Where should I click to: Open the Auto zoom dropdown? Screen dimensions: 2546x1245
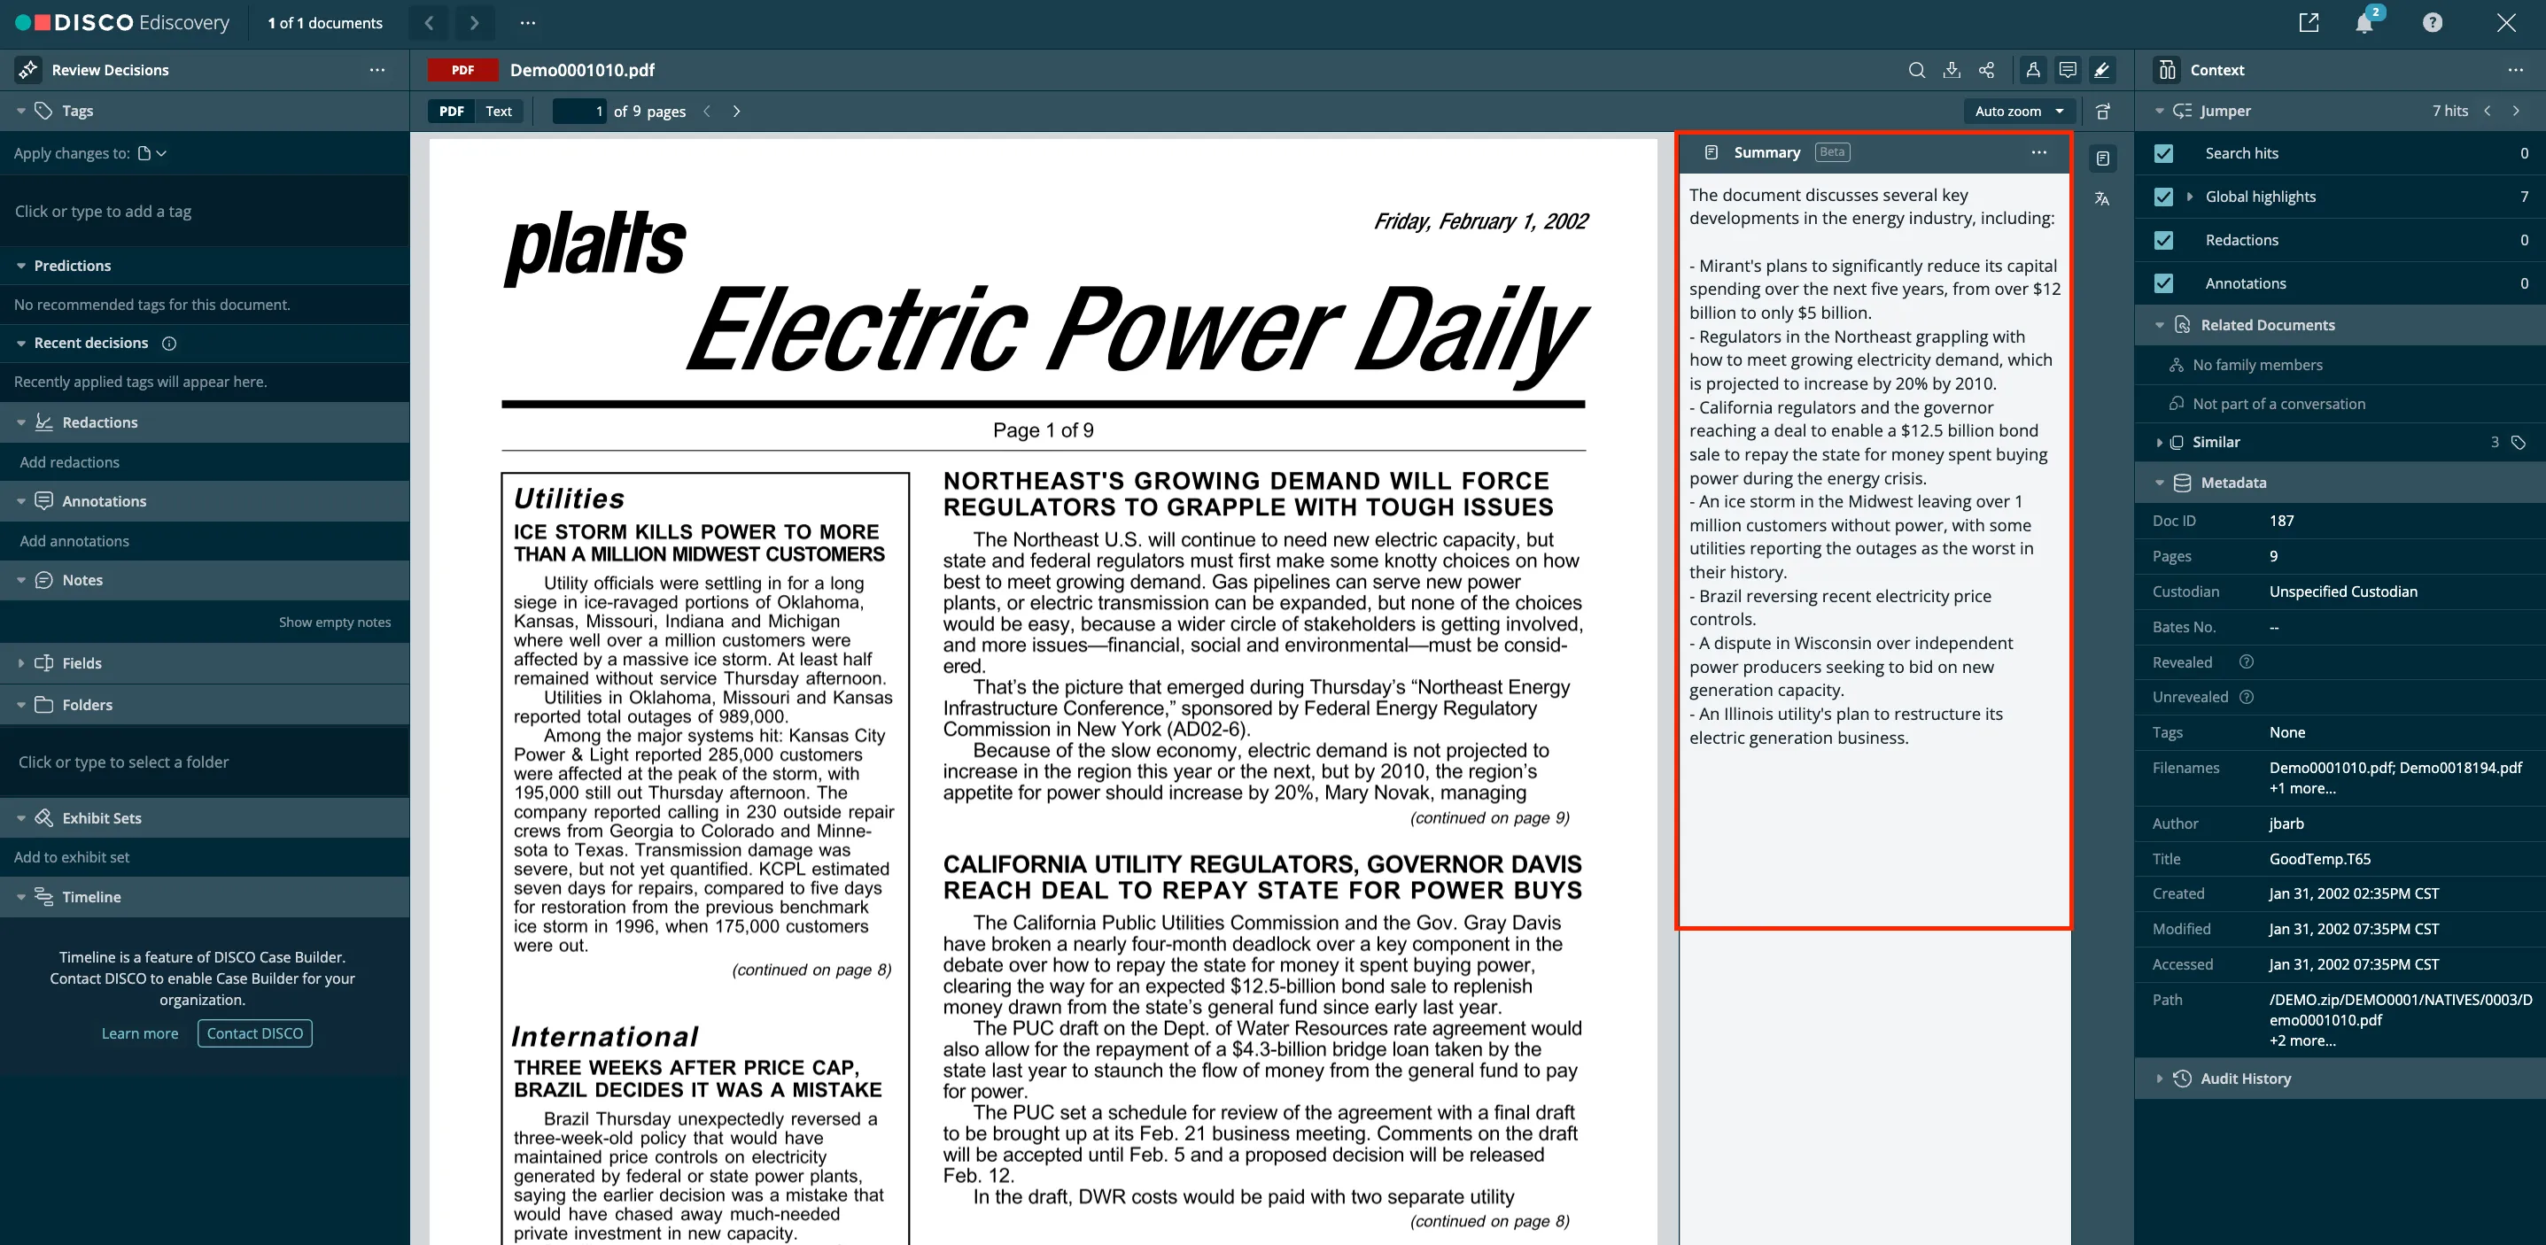pos(2019,111)
